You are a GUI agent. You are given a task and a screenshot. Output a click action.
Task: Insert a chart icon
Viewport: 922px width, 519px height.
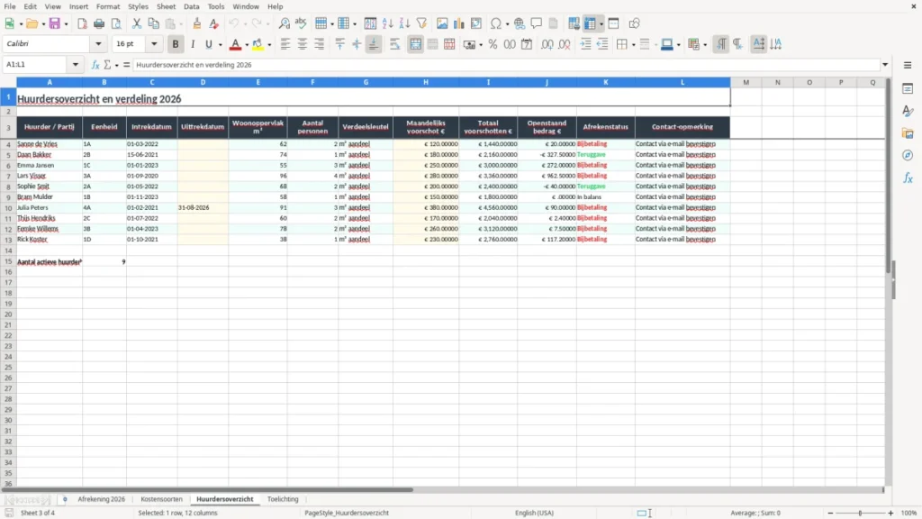pos(459,23)
